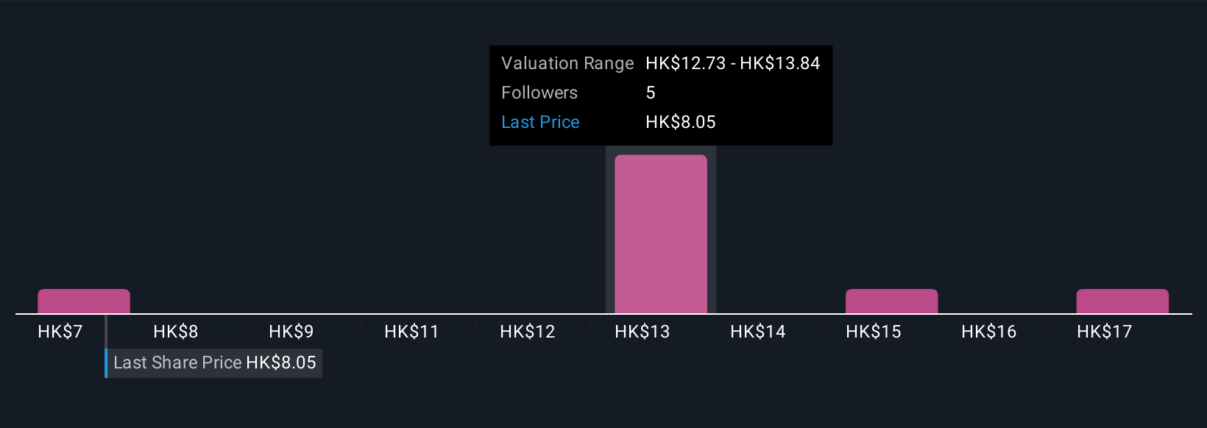The image size is (1207, 428).
Task: Click the Last Price link in tooltip
Action: pyautogui.click(x=540, y=122)
